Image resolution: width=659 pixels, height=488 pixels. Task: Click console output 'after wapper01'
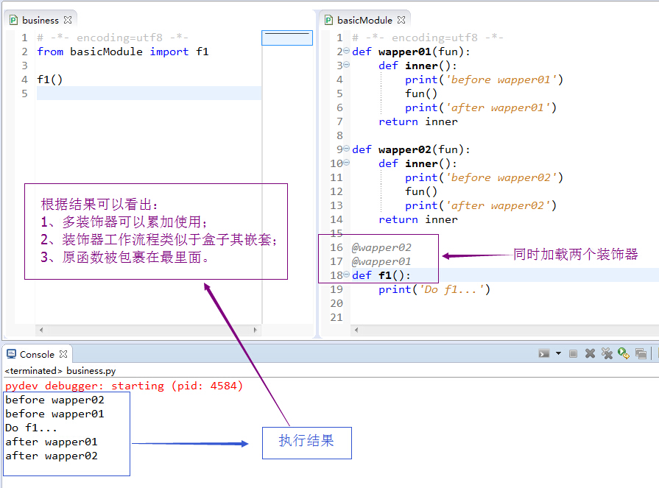(52, 442)
